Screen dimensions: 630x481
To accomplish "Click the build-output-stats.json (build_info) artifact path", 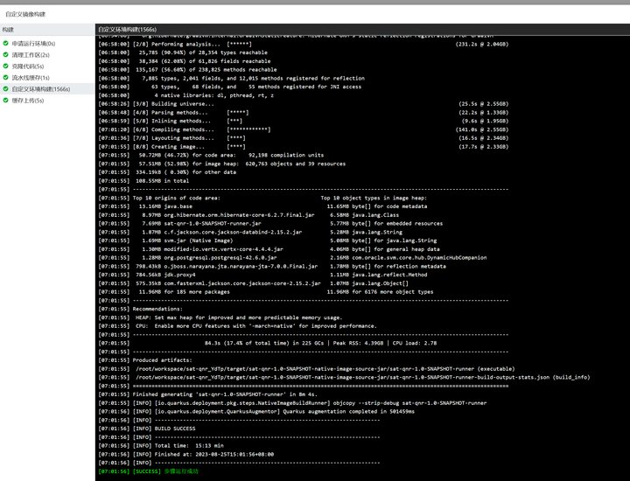I will click(363, 378).
